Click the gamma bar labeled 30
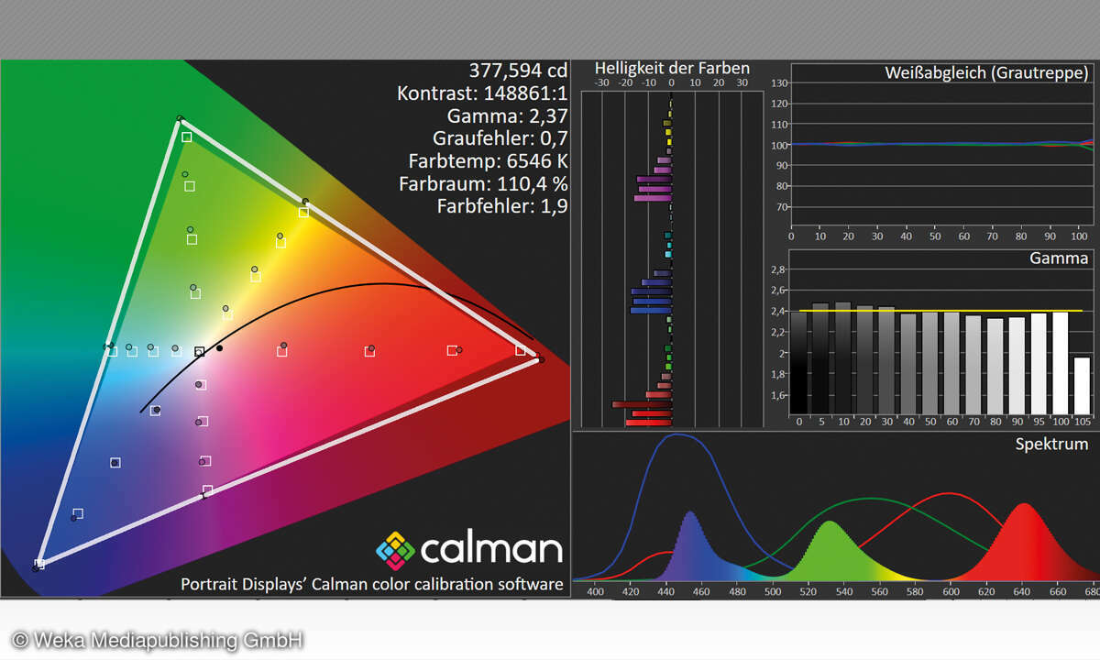Viewport: 1100px width, 660px height. tap(886, 359)
